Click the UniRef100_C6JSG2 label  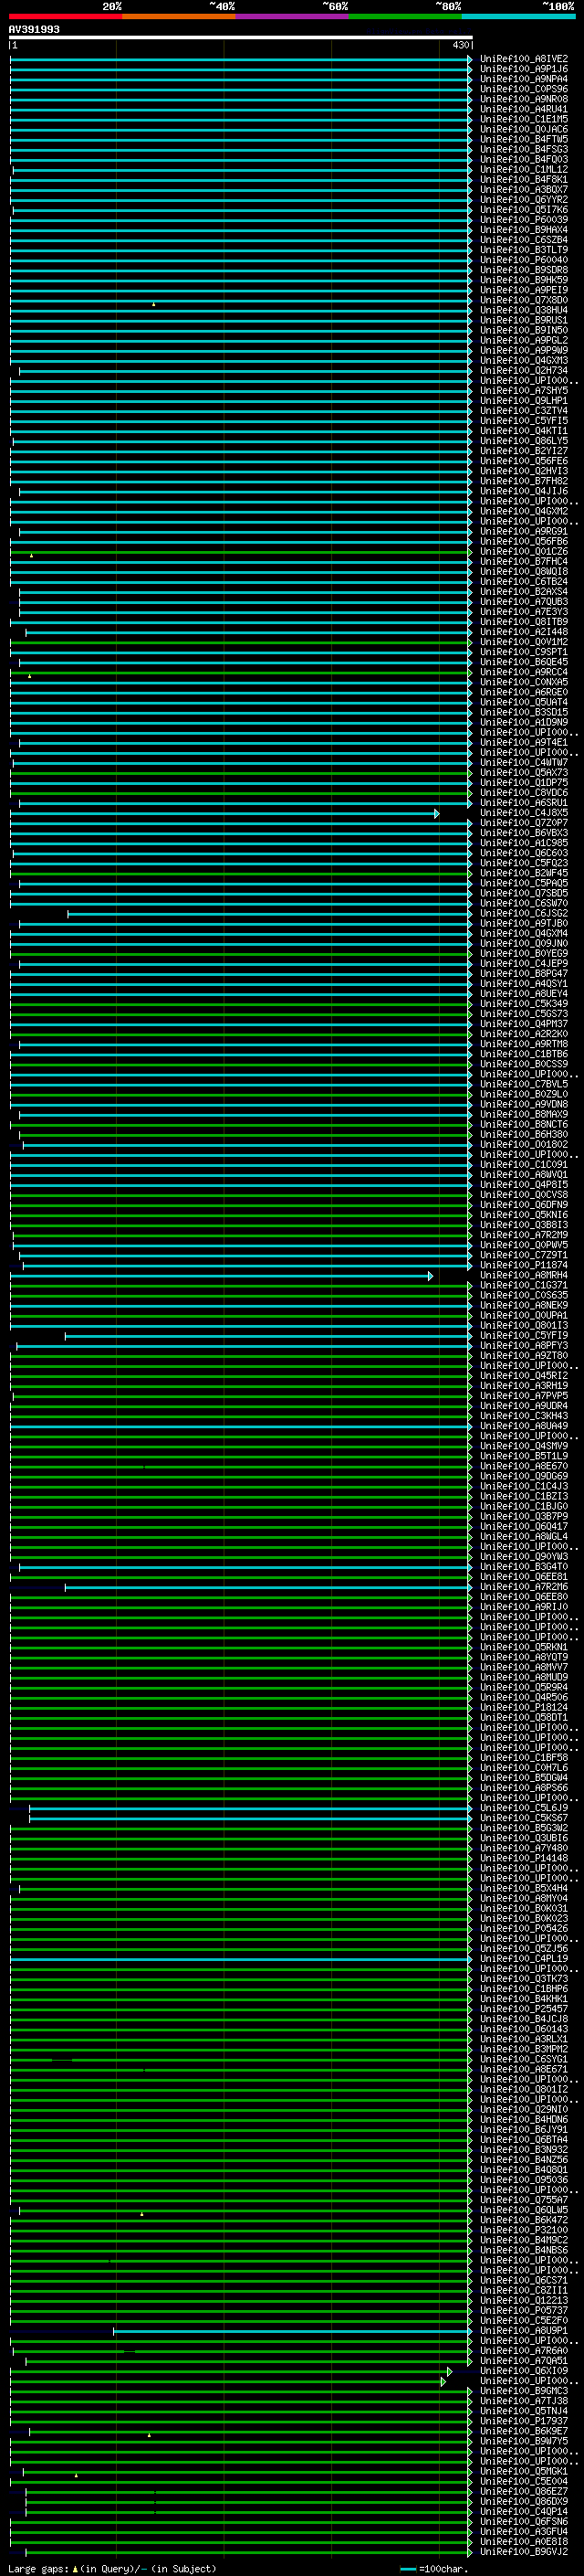click(x=523, y=913)
